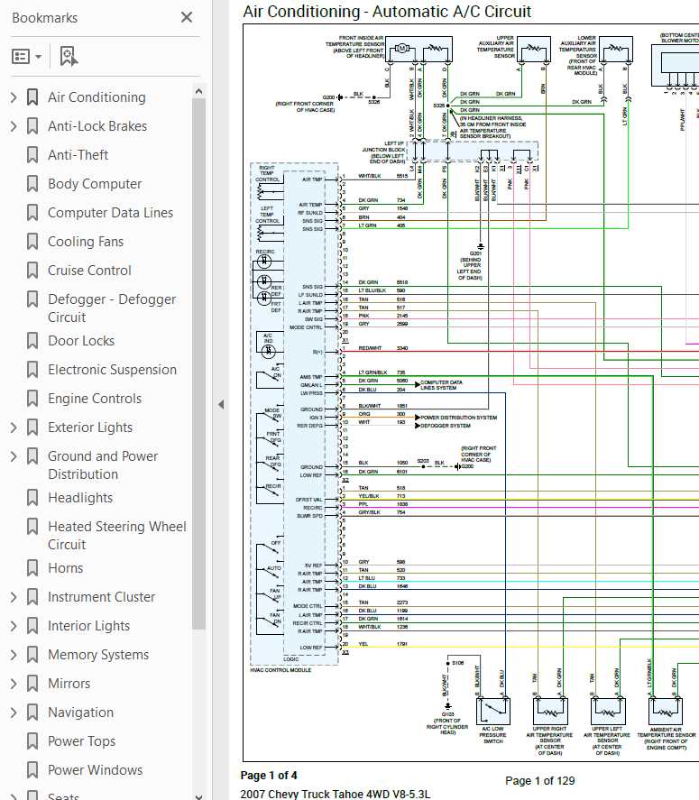This screenshot has width=699, height=800.
Task: Open the Air Conditioning bookmark
Action: coord(97,97)
